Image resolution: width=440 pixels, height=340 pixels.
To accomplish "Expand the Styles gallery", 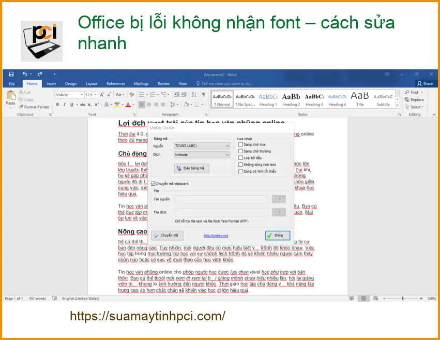I will click(398, 106).
